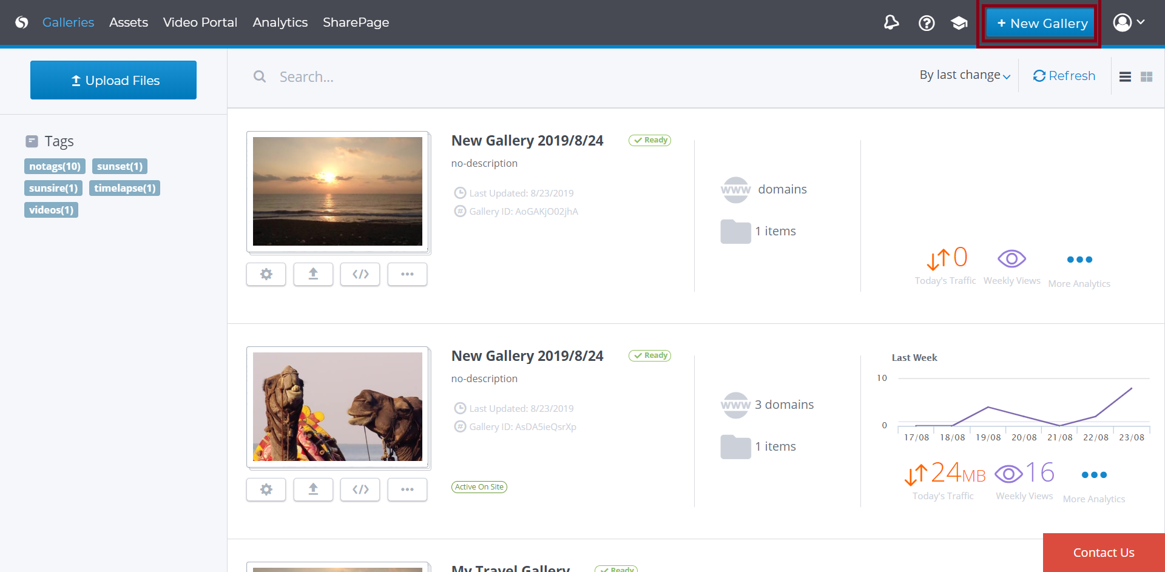Go to the Assets tab

pos(129,22)
